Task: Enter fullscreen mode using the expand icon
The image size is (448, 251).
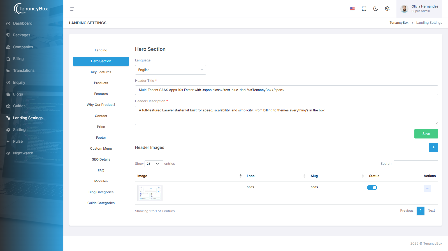Action: tap(364, 9)
